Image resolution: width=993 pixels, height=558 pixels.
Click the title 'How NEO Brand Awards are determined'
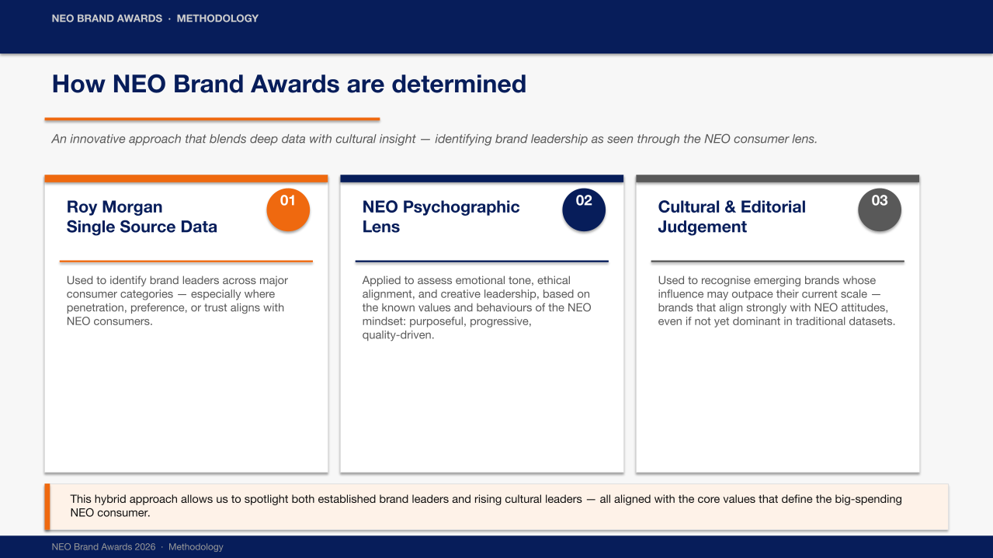pyautogui.click(x=289, y=84)
